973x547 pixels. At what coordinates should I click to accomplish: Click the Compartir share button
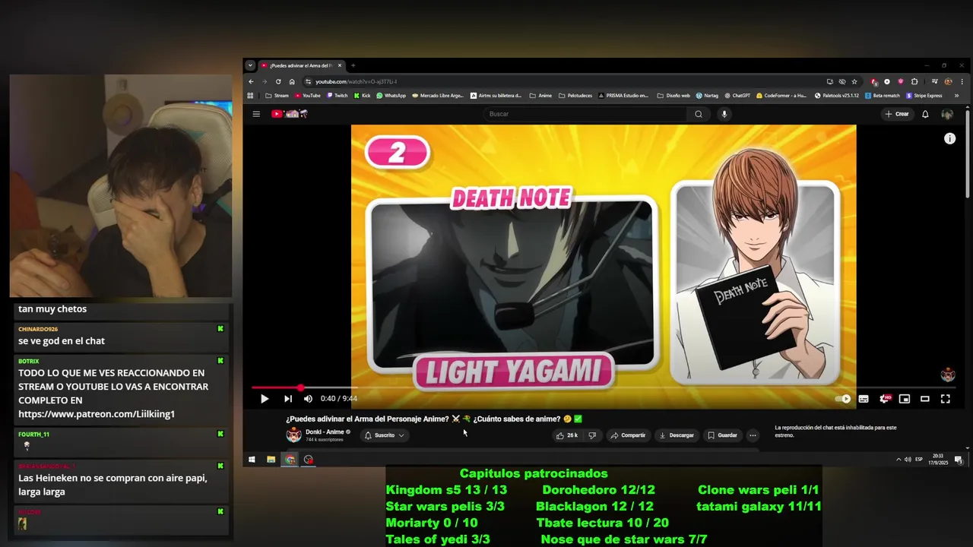point(627,435)
